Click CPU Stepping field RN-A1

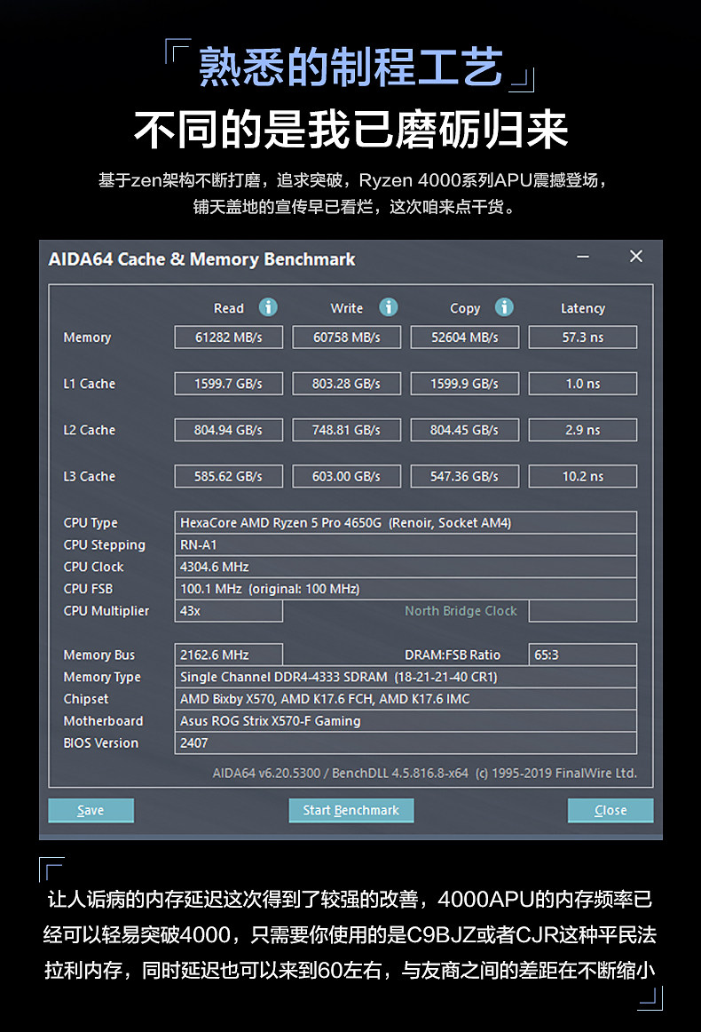coord(406,545)
